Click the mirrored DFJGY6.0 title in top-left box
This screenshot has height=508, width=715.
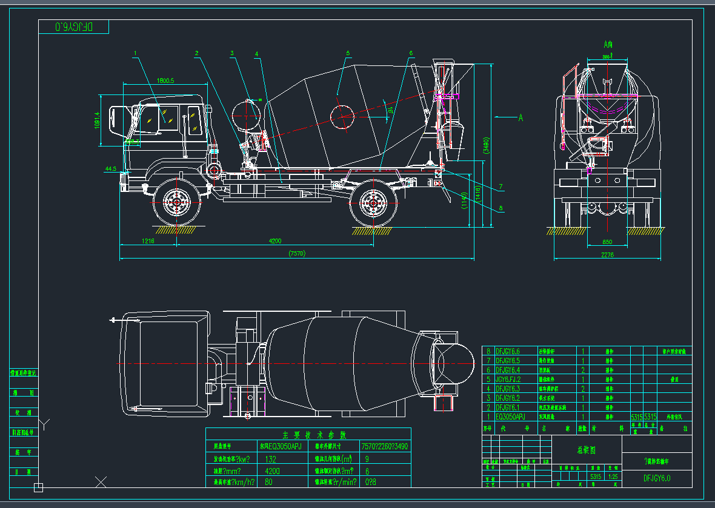coord(73,27)
